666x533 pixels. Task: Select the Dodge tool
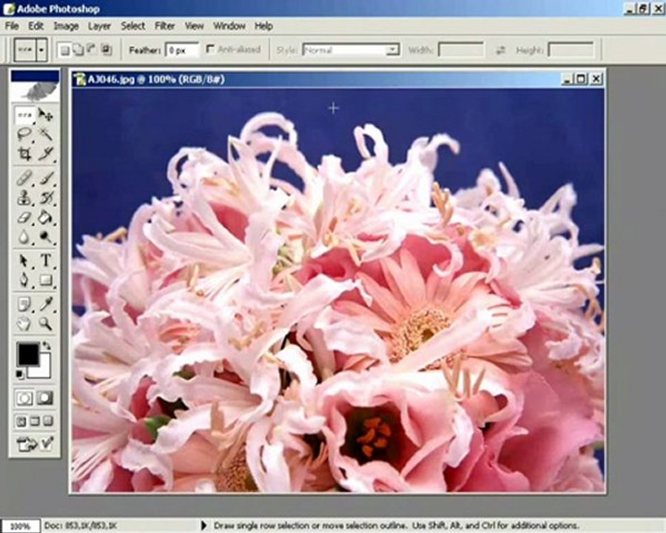(46, 237)
